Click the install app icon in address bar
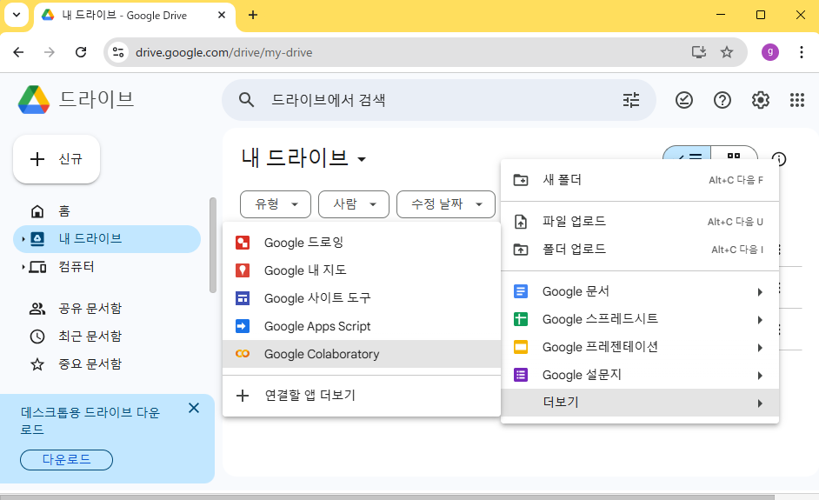 coord(699,52)
